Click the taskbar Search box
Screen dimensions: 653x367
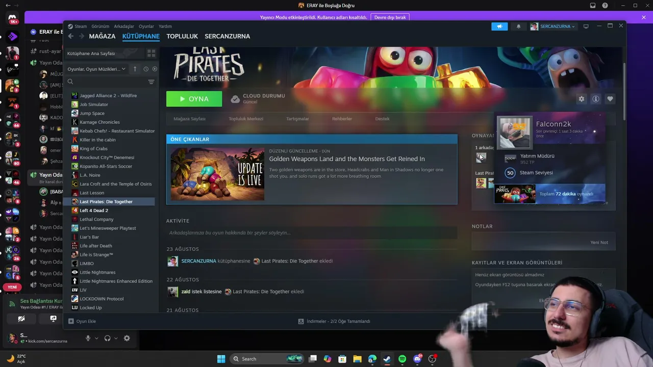point(268,359)
